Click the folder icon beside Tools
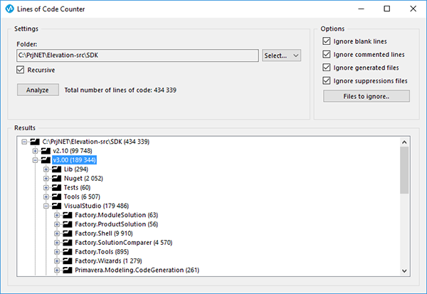This screenshot has width=427, height=294. (x=56, y=196)
